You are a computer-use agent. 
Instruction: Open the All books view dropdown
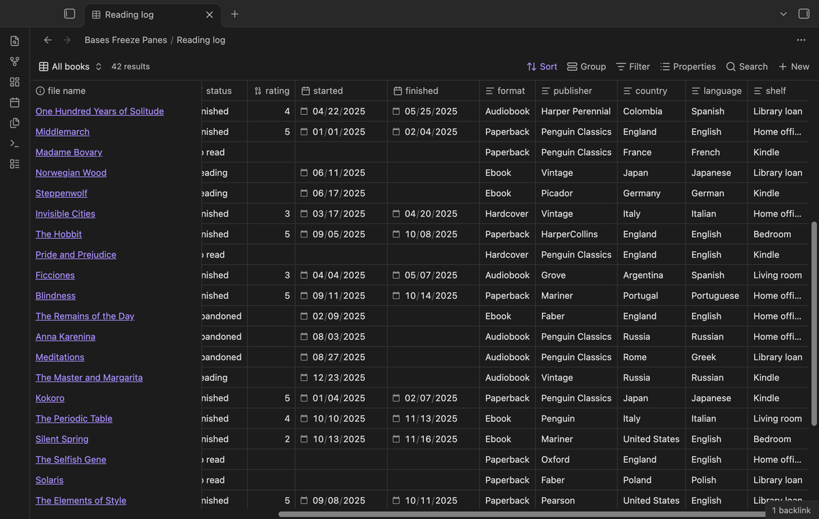coord(70,66)
